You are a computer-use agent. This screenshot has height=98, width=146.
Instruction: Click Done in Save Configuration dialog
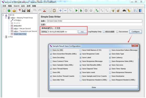tap(94, 87)
